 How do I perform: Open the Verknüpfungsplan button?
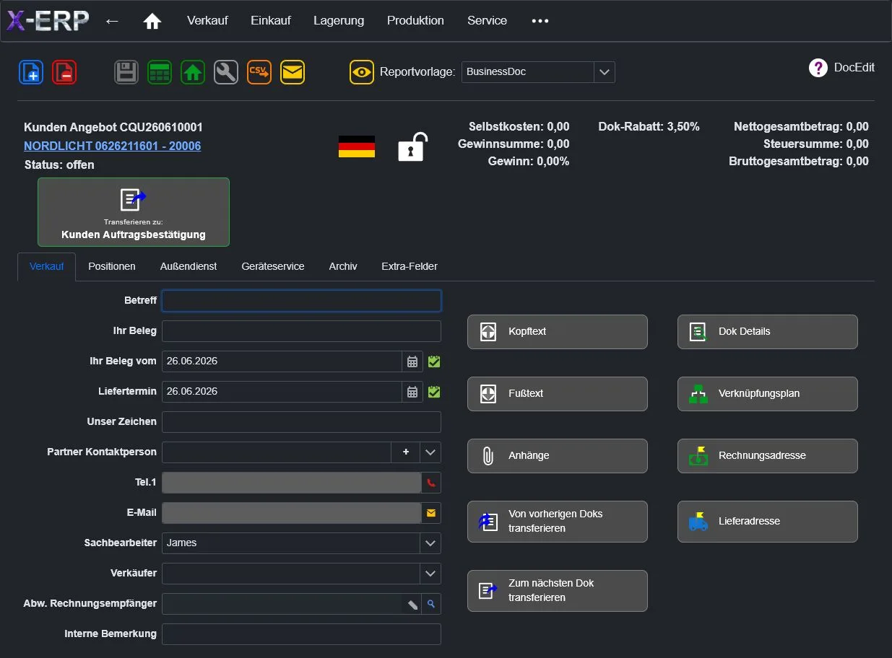pyautogui.click(x=768, y=394)
